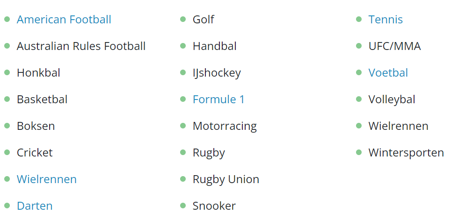Click the Australian Rules Football item

[81, 46]
